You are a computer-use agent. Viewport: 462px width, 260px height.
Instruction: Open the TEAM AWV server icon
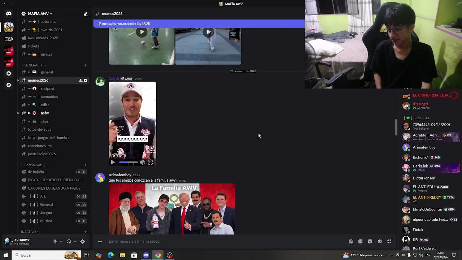(9, 27)
